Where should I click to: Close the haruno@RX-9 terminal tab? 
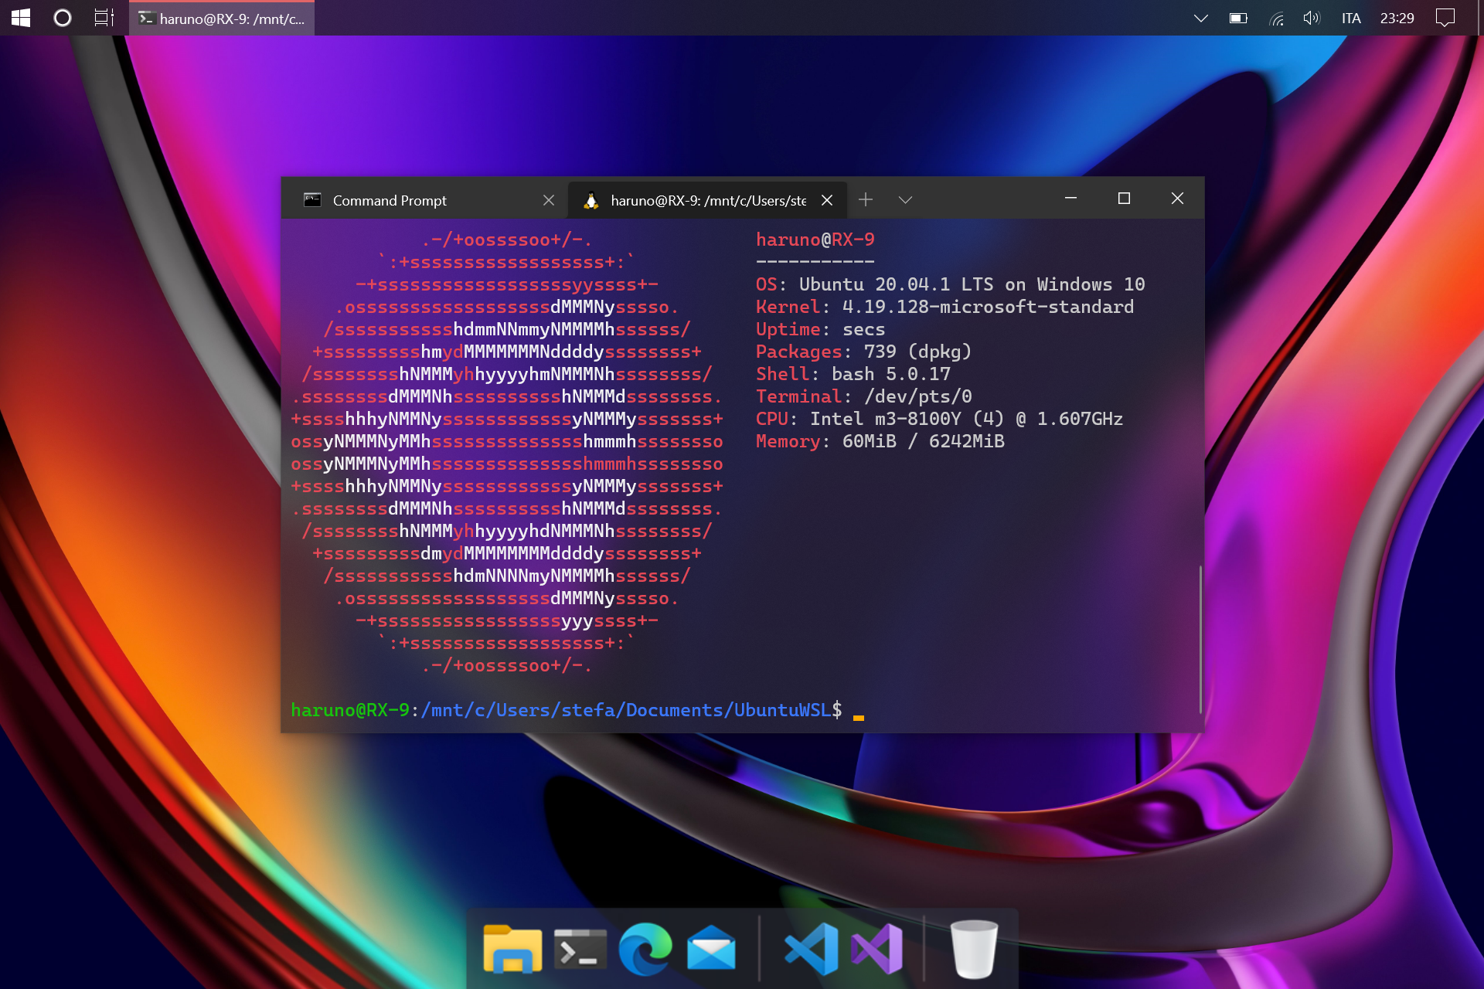[x=827, y=200]
